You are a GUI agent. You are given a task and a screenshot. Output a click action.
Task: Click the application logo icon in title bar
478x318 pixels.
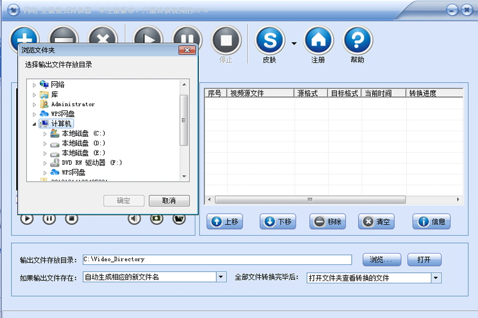(13, 10)
